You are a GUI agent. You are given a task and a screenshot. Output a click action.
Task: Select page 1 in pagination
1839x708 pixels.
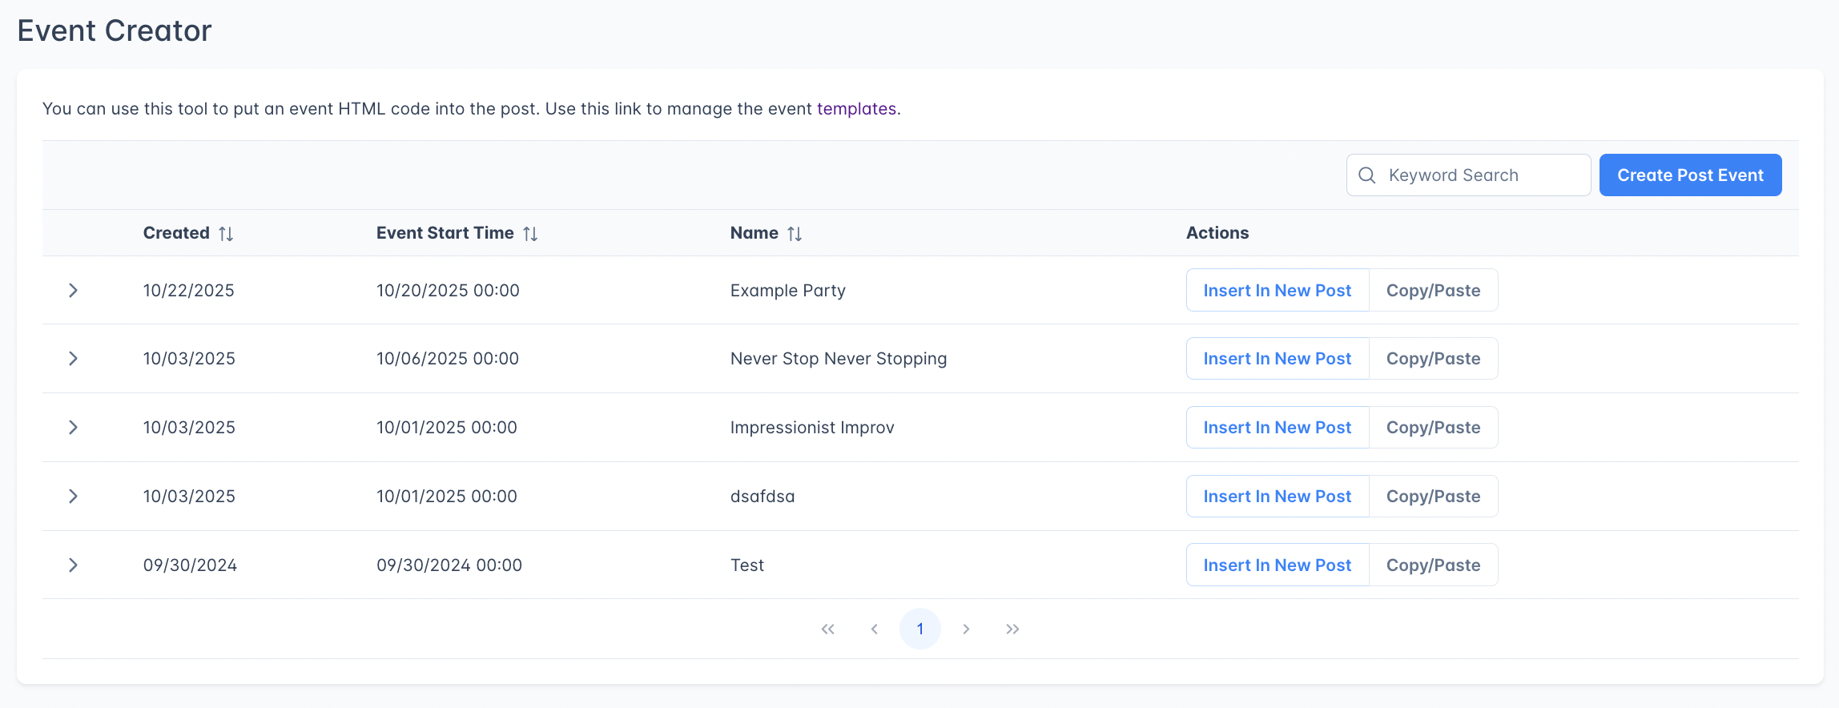(920, 629)
